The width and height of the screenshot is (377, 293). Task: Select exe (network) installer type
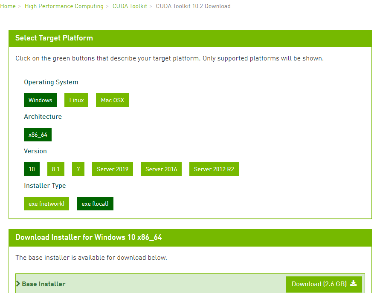pos(46,204)
